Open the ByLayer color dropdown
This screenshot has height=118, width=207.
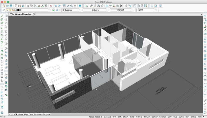(x=80, y=10)
